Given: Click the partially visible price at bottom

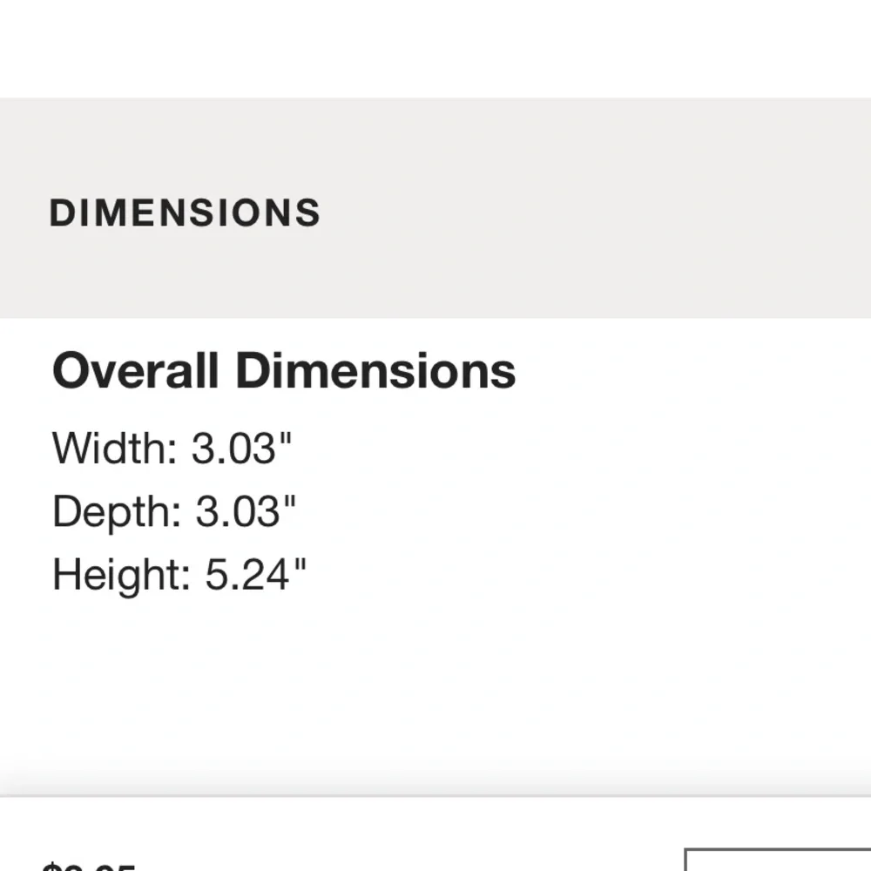Looking at the screenshot, I should tap(89, 866).
